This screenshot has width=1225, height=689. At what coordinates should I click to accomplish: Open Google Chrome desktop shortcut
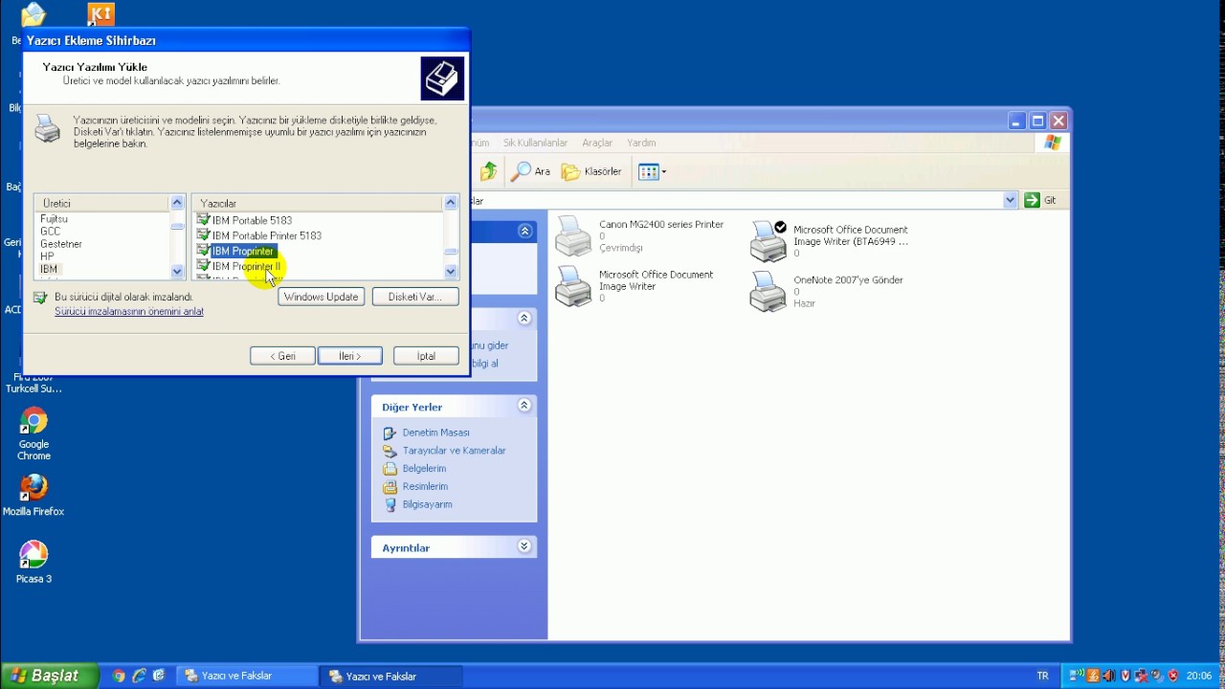click(33, 433)
